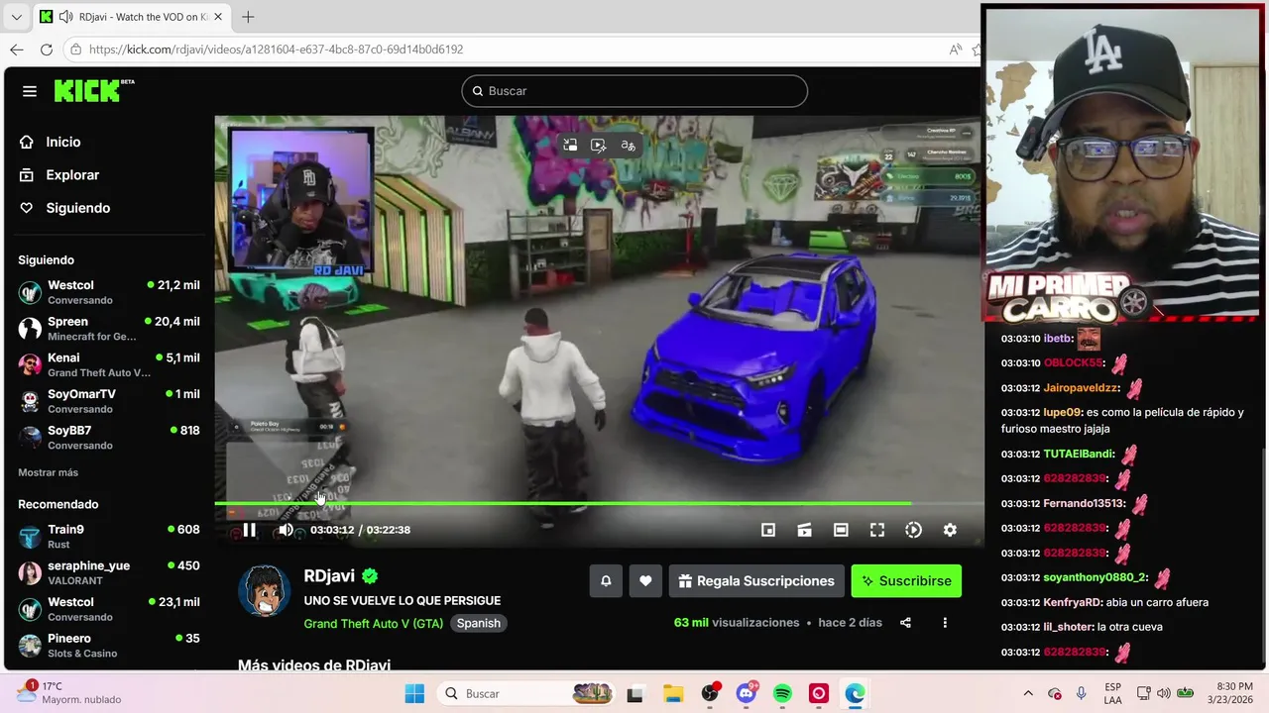Open OBS Studio from taskbar
This screenshot has height=713, width=1269.
pos(710,693)
